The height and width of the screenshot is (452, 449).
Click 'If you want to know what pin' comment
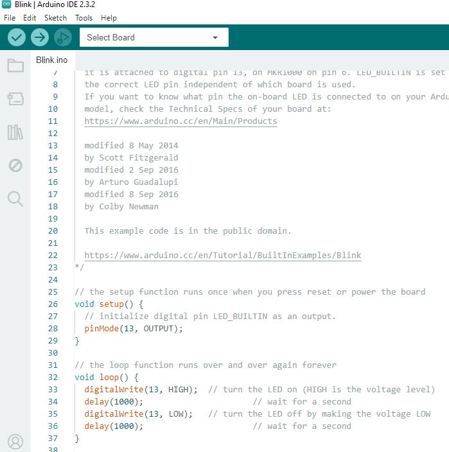tap(267, 96)
